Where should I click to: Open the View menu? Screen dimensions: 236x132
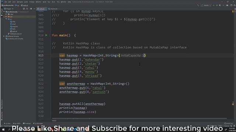coord(14,2)
